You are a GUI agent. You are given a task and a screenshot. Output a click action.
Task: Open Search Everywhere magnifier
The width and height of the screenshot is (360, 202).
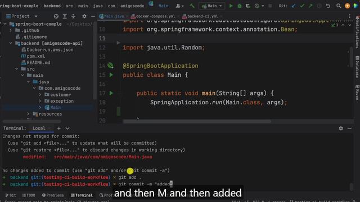339,6
